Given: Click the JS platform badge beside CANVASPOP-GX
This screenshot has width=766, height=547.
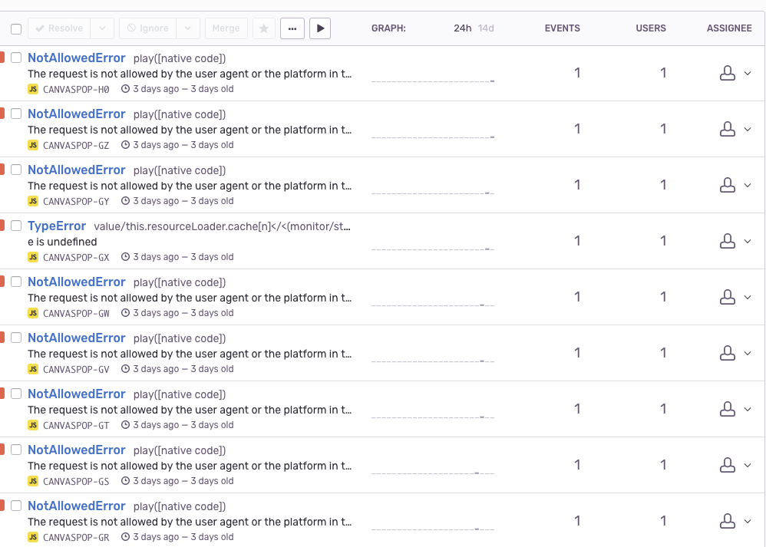Looking at the screenshot, I should point(33,257).
